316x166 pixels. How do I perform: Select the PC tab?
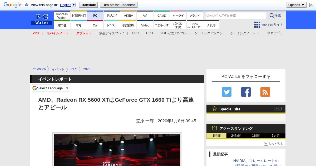pyautogui.click(x=95, y=16)
